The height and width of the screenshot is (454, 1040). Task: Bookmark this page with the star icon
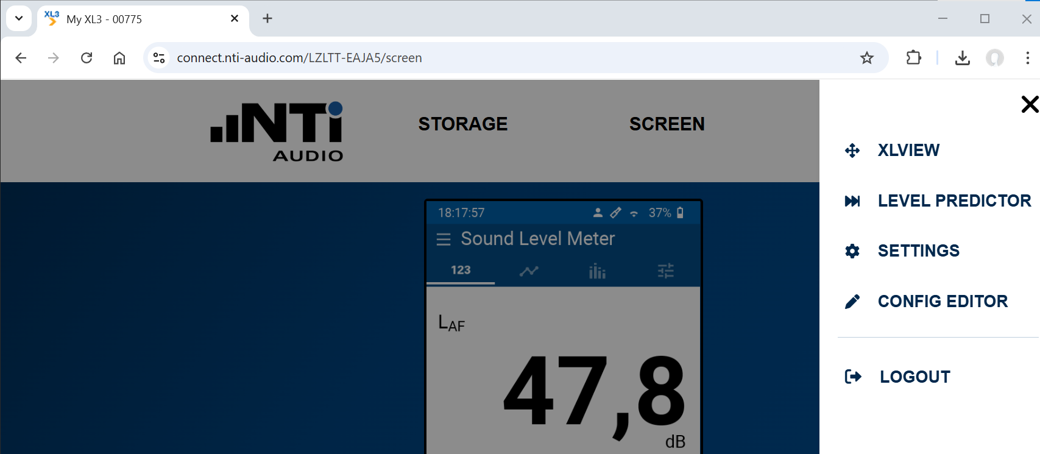(x=866, y=58)
